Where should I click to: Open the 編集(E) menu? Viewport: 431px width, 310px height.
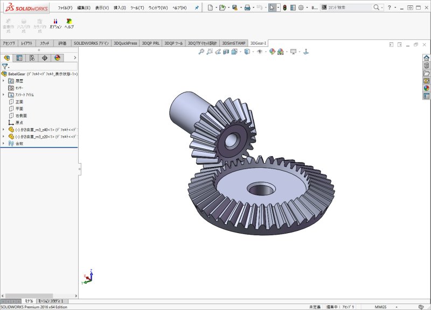(x=84, y=8)
